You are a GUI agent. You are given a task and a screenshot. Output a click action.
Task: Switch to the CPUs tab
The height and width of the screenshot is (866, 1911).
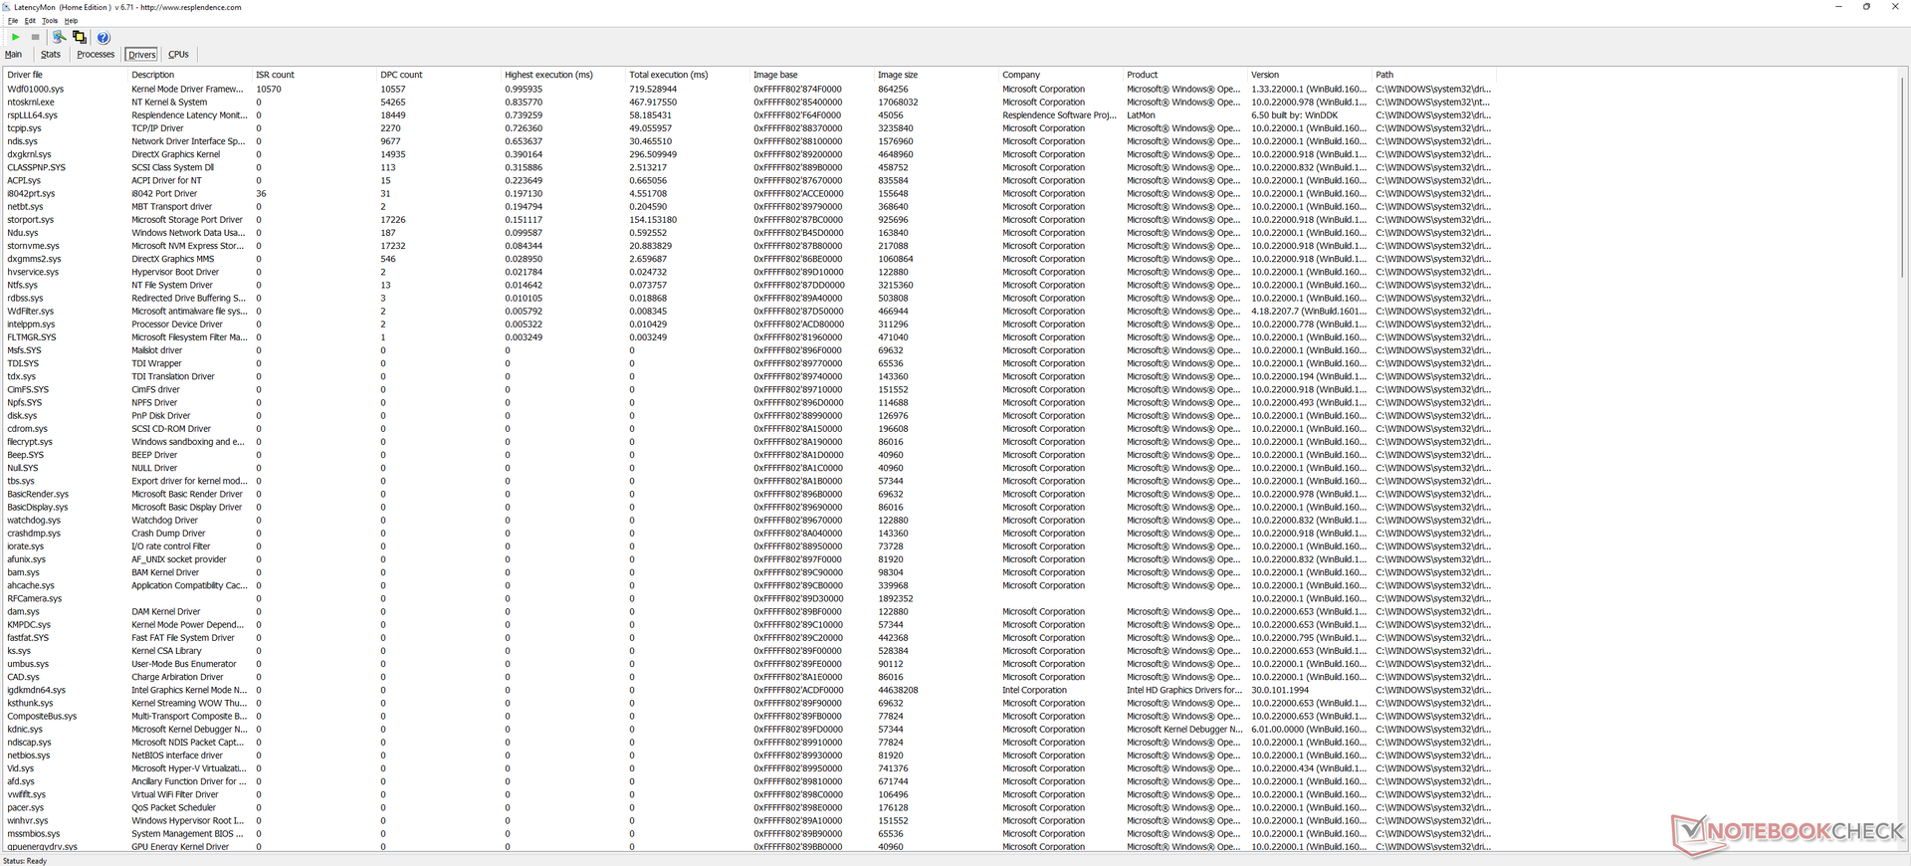pos(178,55)
